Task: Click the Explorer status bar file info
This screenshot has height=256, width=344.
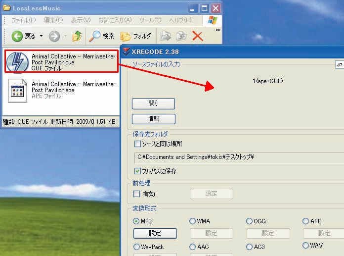Action: [x=59, y=122]
